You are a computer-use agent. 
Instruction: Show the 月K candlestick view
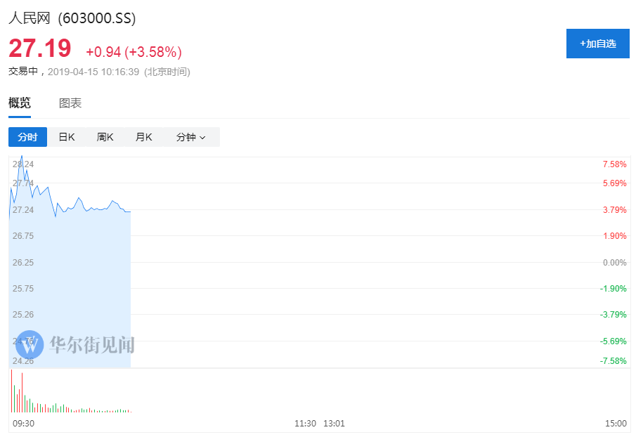(144, 137)
